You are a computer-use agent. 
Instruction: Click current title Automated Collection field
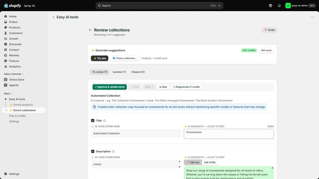click(x=136, y=133)
